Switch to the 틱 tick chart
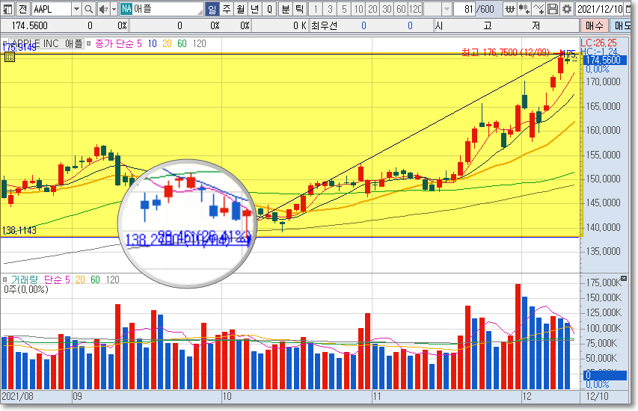This screenshot has height=411, width=638. coord(299,8)
